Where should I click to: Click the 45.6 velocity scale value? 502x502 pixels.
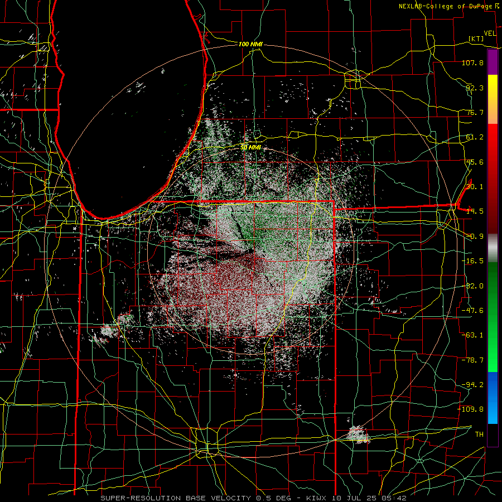(475, 162)
